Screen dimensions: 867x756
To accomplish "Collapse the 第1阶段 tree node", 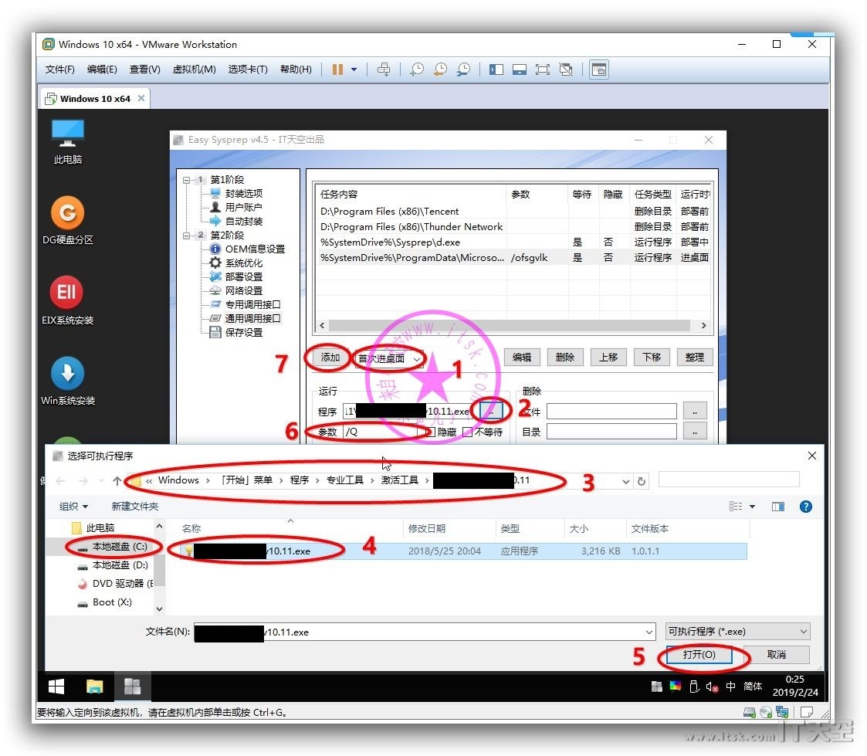I will click(x=187, y=180).
